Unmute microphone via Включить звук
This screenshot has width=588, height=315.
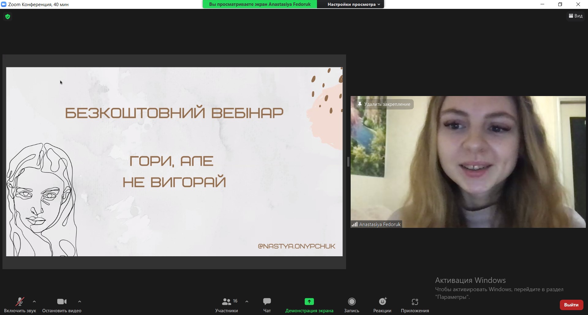pos(20,305)
